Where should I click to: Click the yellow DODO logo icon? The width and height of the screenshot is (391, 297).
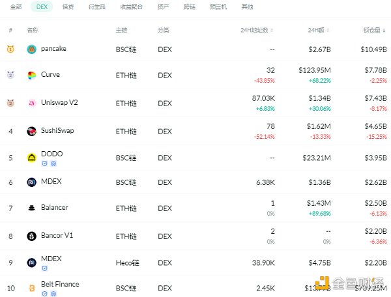pos(31,158)
